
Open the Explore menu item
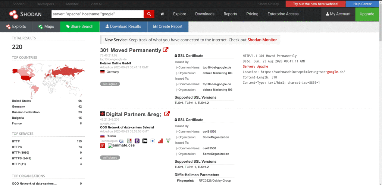[179, 14]
